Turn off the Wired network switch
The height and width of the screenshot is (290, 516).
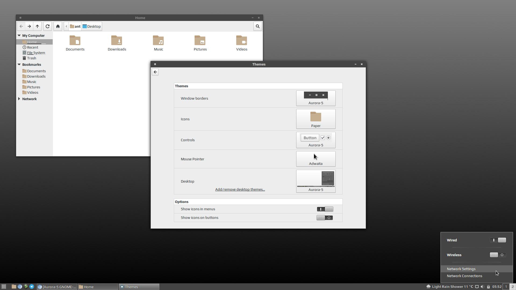tap(498, 240)
